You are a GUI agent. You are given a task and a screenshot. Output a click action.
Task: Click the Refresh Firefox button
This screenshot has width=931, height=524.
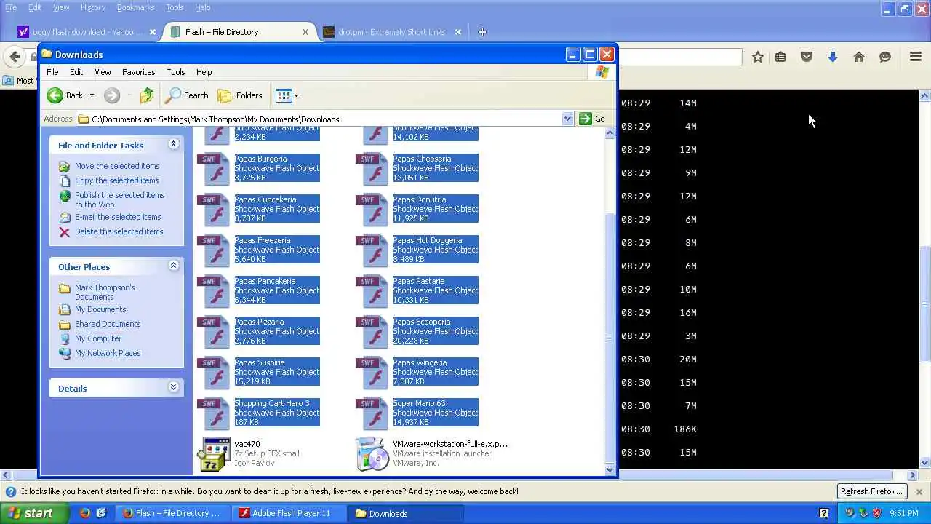point(871,491)
